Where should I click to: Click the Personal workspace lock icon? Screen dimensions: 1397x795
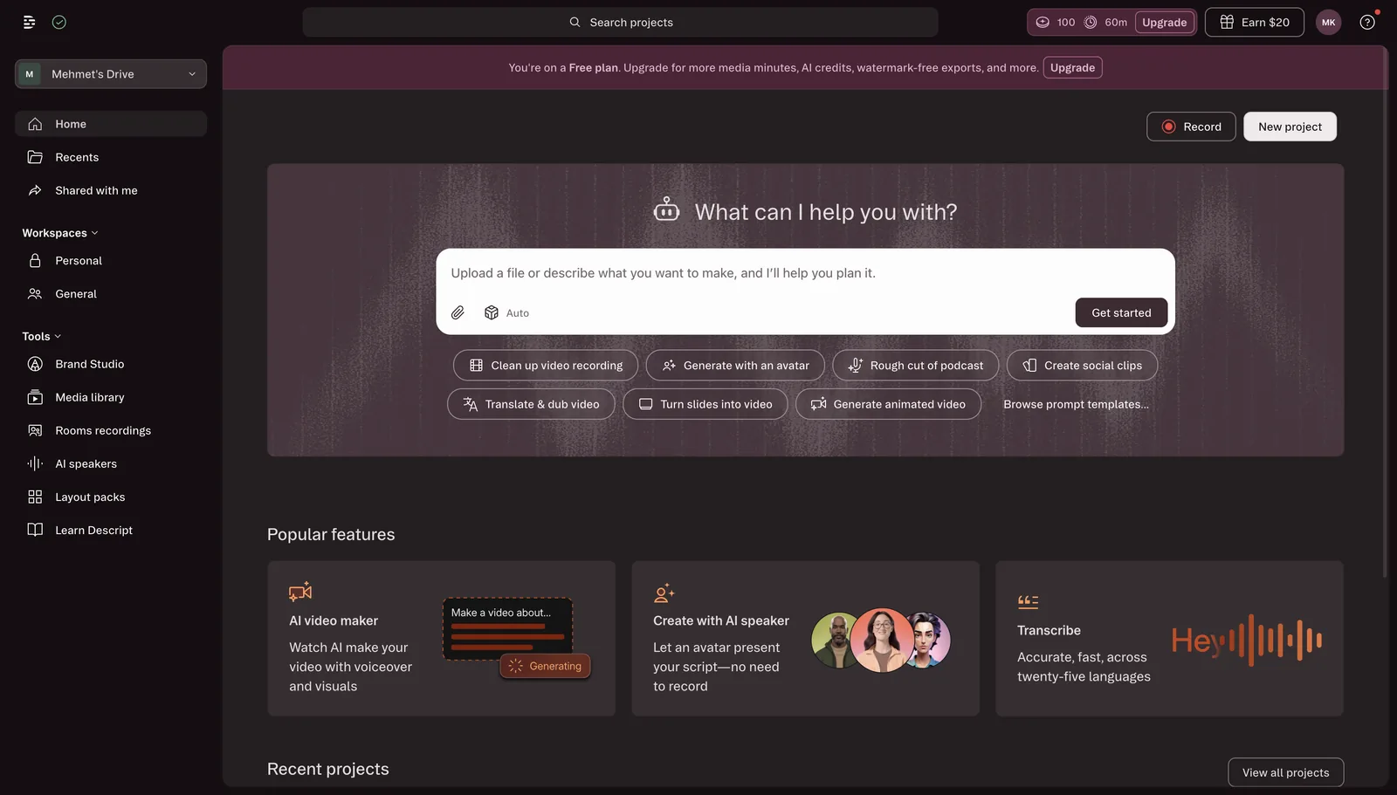pyautogui.click(x=35, y=261)
